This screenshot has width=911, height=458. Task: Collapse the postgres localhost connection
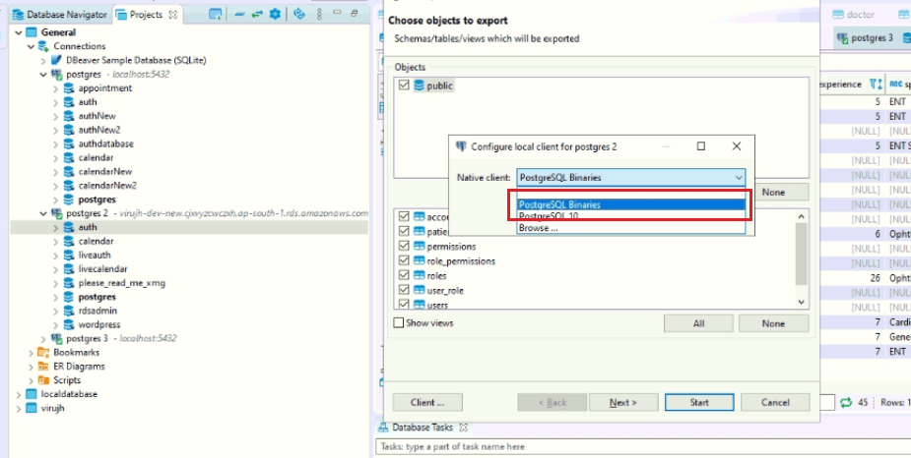click(43, 75)
